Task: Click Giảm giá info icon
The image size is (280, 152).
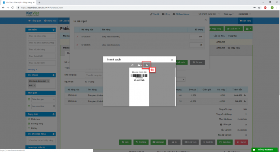Action: pos(221,124)
